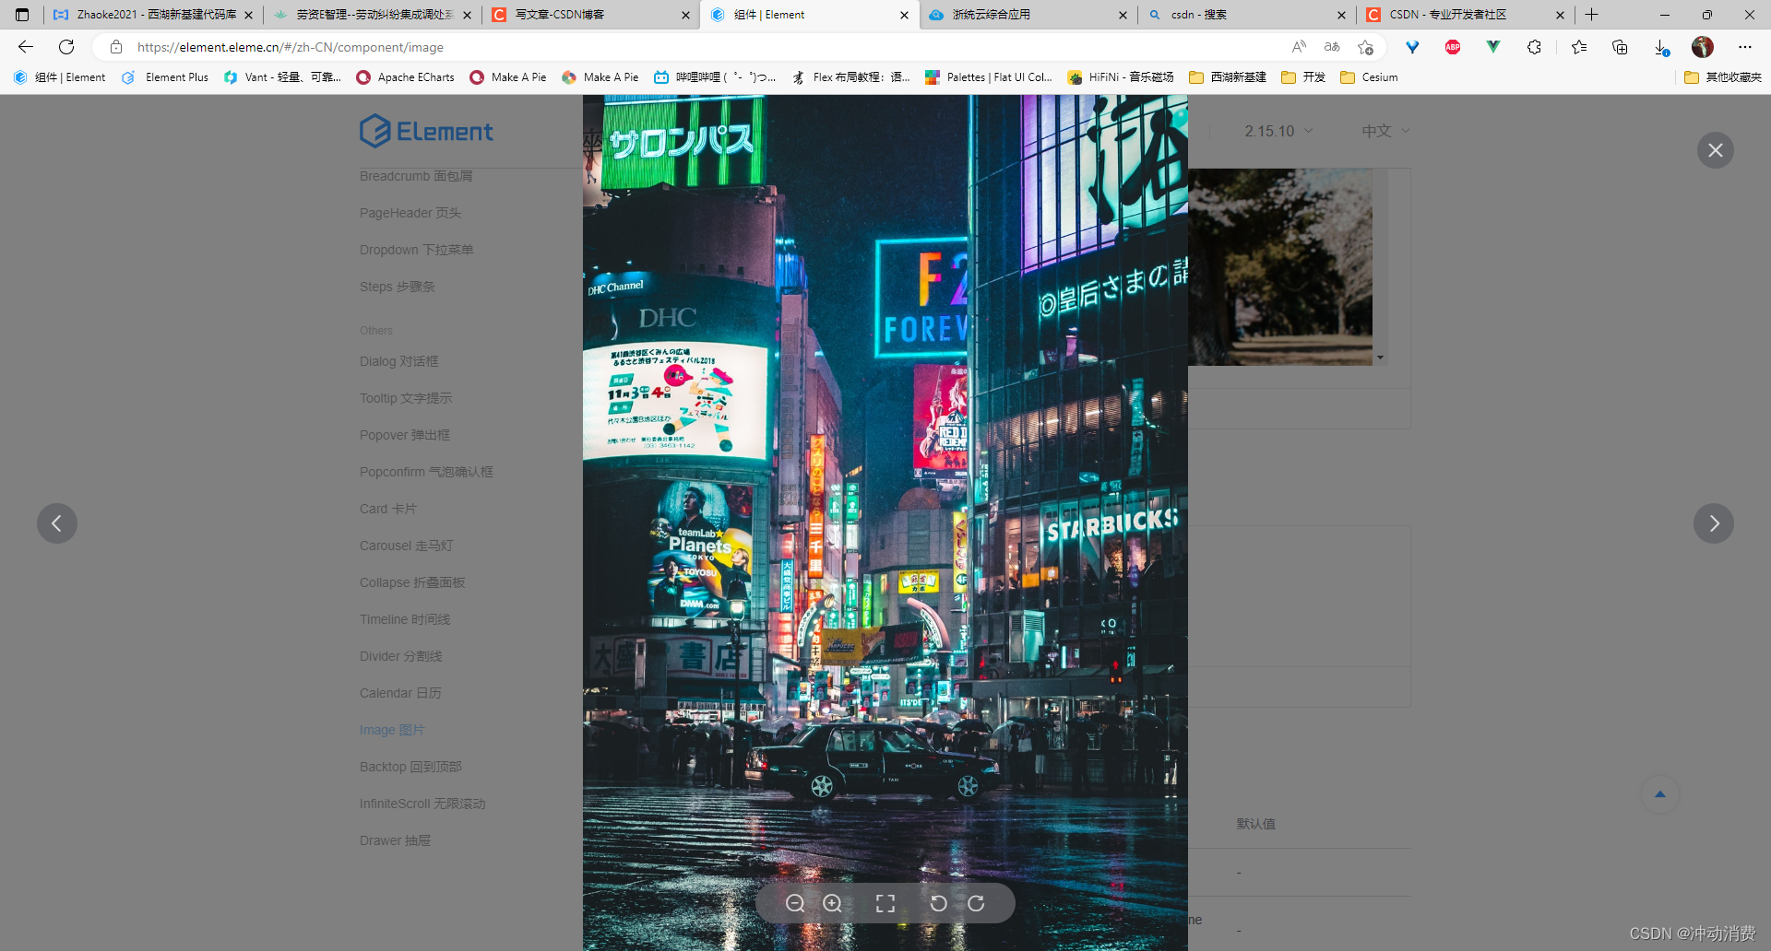This screenshot has width=1771, height=951.
Task: Open the 其他收藏夹 folder
Action: [x=1723, y=77]
